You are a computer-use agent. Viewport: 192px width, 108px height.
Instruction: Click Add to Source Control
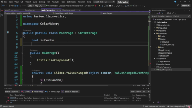[154, 106]
